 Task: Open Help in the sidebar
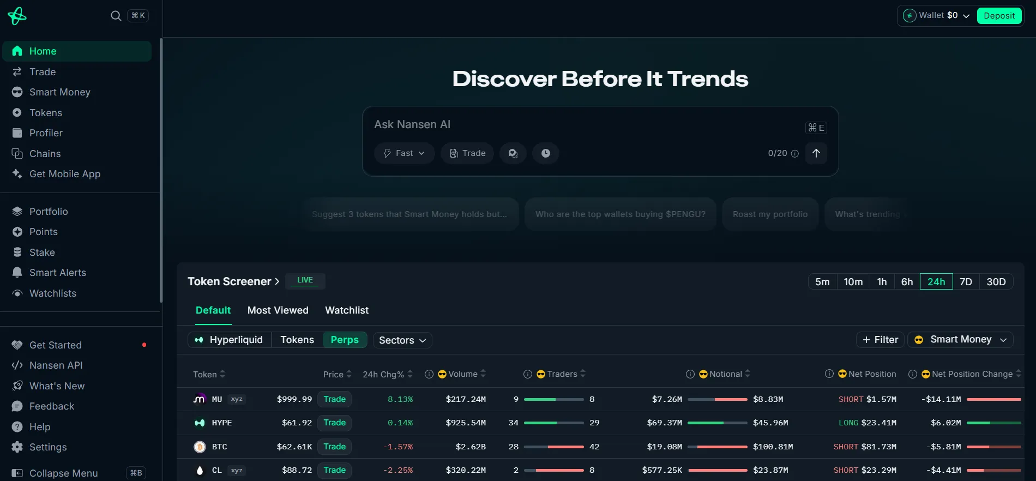[76, 427]
